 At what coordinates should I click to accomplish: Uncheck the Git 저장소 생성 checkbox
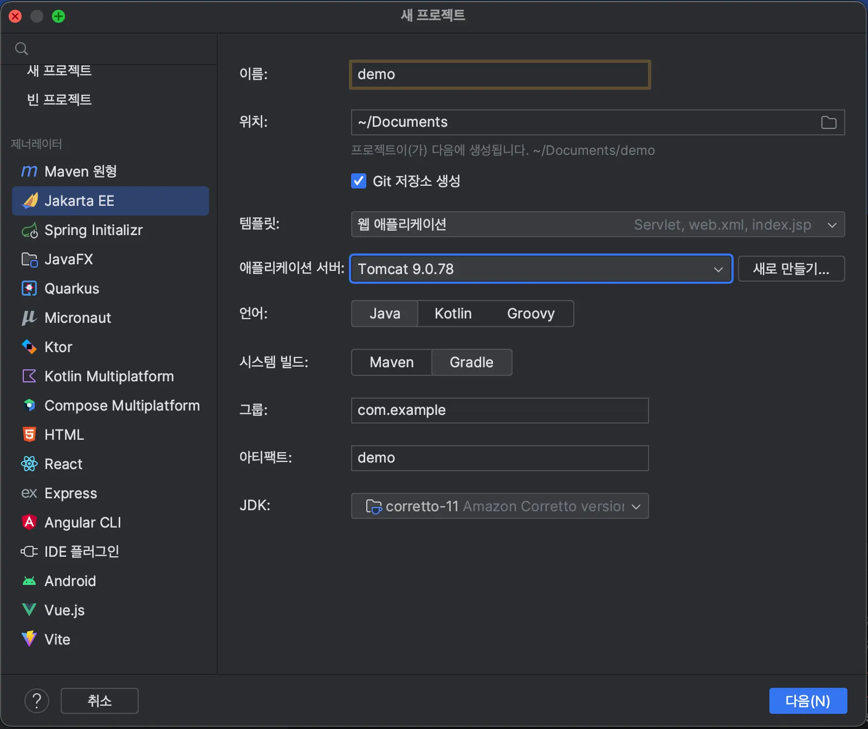pos(359,181)
